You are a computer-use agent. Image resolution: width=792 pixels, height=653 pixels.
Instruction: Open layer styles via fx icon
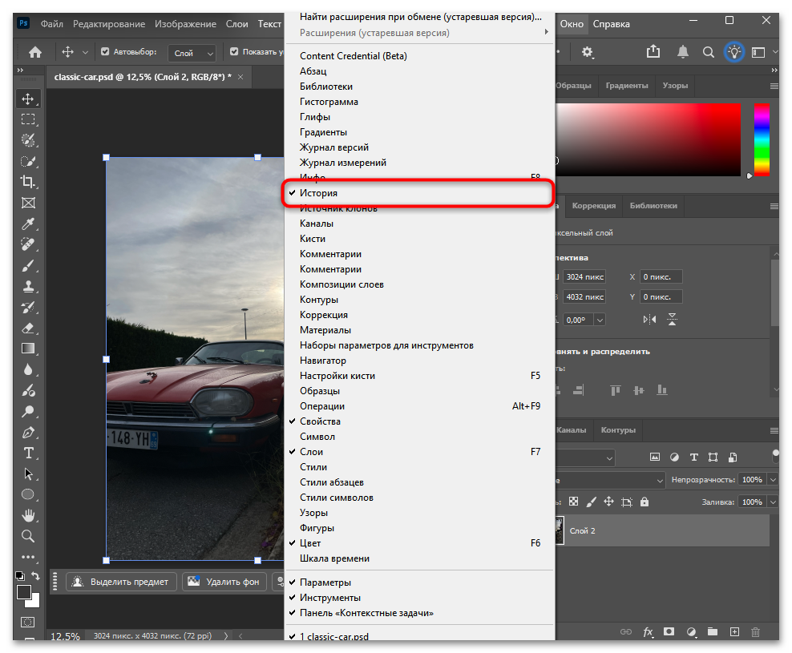648,632
